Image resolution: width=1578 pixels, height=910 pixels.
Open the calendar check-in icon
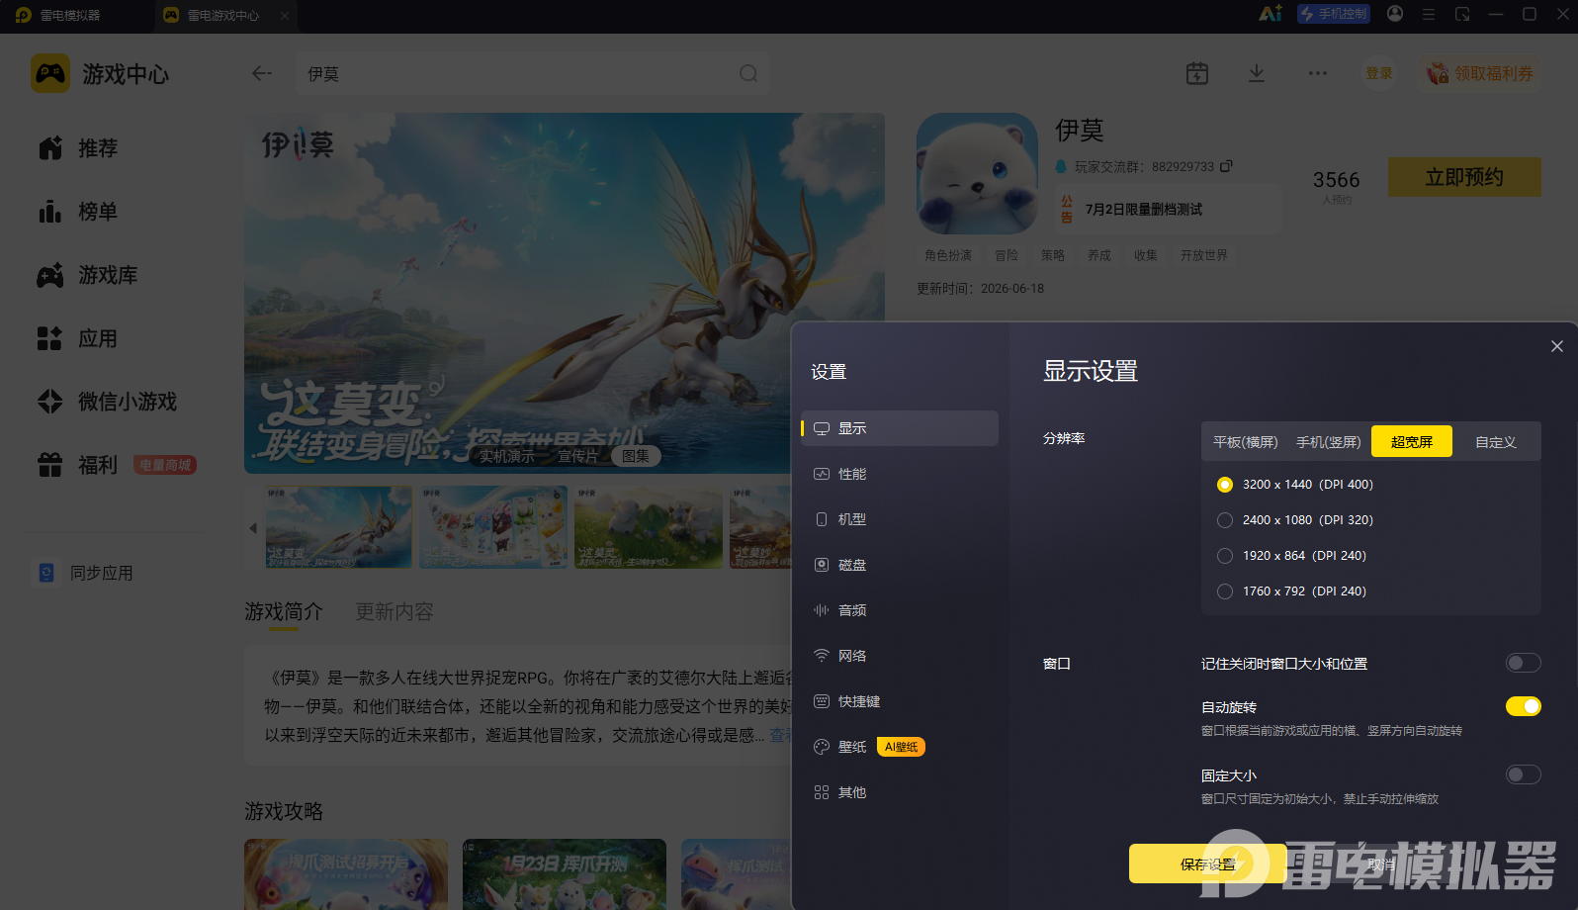click(x=1197, y=73)
